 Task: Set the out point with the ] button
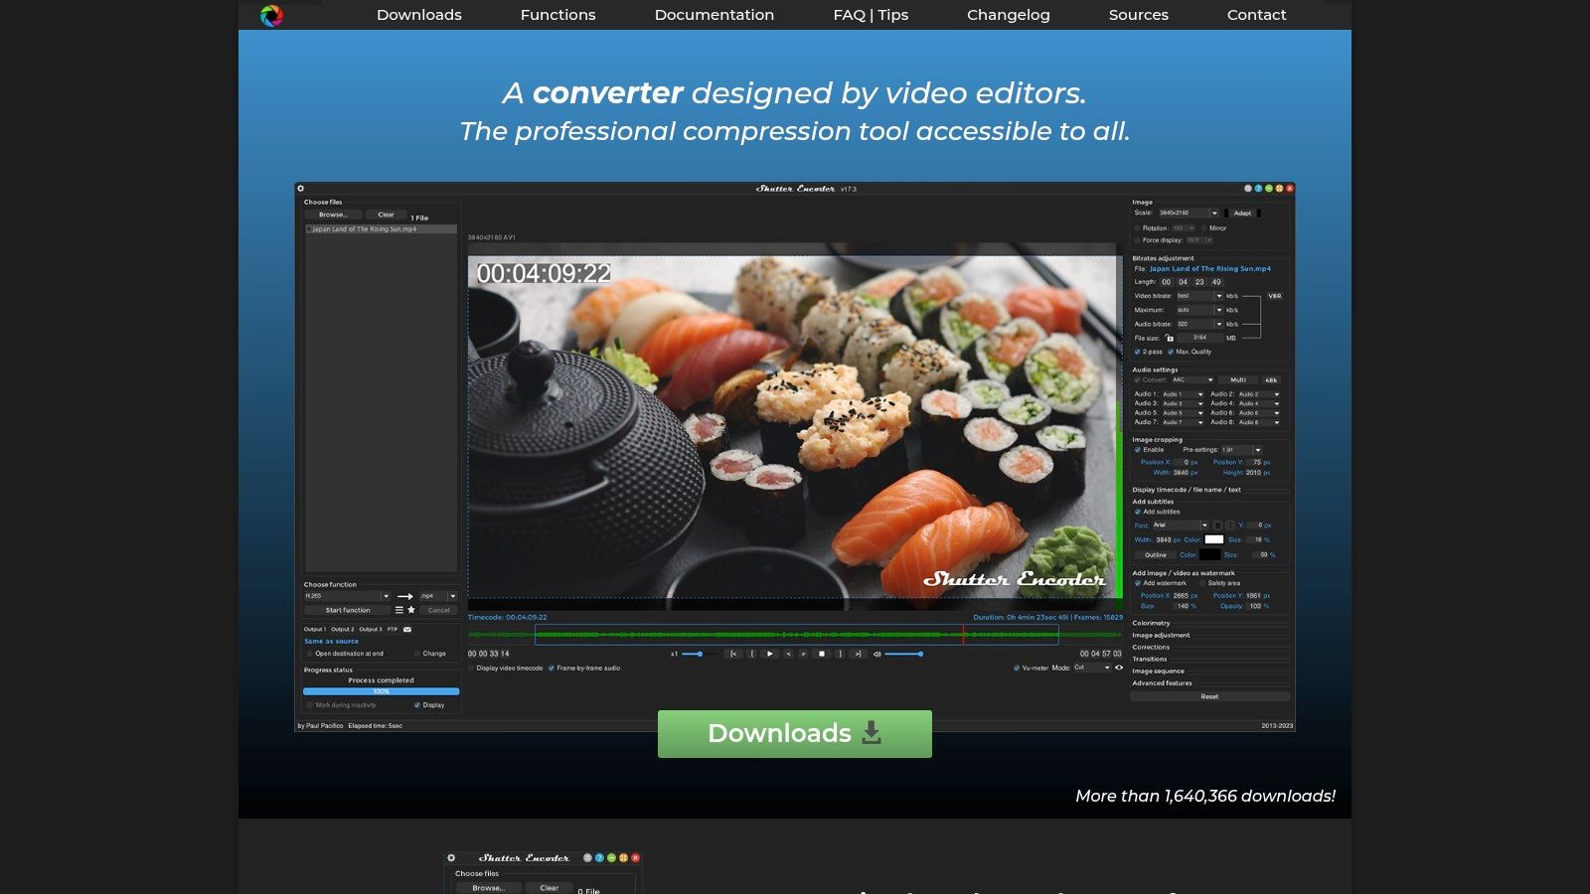[840, 654]
